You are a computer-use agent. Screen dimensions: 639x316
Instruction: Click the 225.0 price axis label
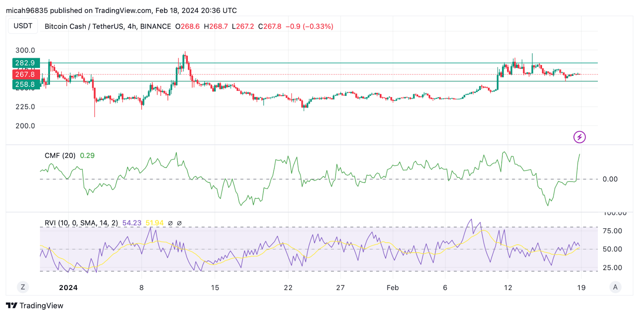[x=25, y=107]
